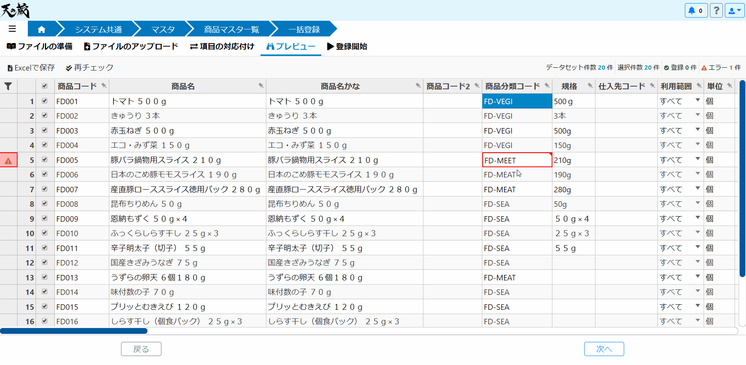Go to システム共通 breadcrumb

pos(98,29)
